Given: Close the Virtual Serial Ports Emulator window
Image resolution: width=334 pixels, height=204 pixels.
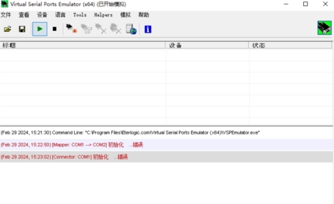Looking at the screenshot, I should pos(325,4).
